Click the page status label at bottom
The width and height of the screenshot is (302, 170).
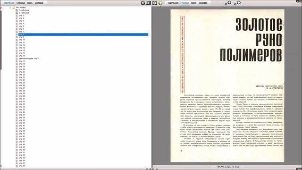pyautogui.click(x=227, y=167)
